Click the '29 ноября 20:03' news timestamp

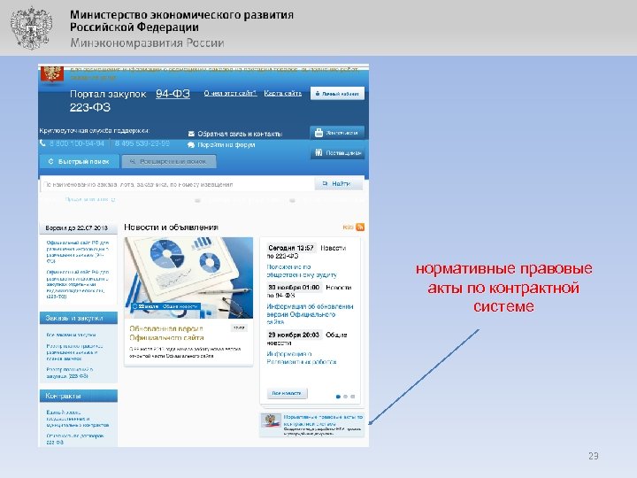294,335
